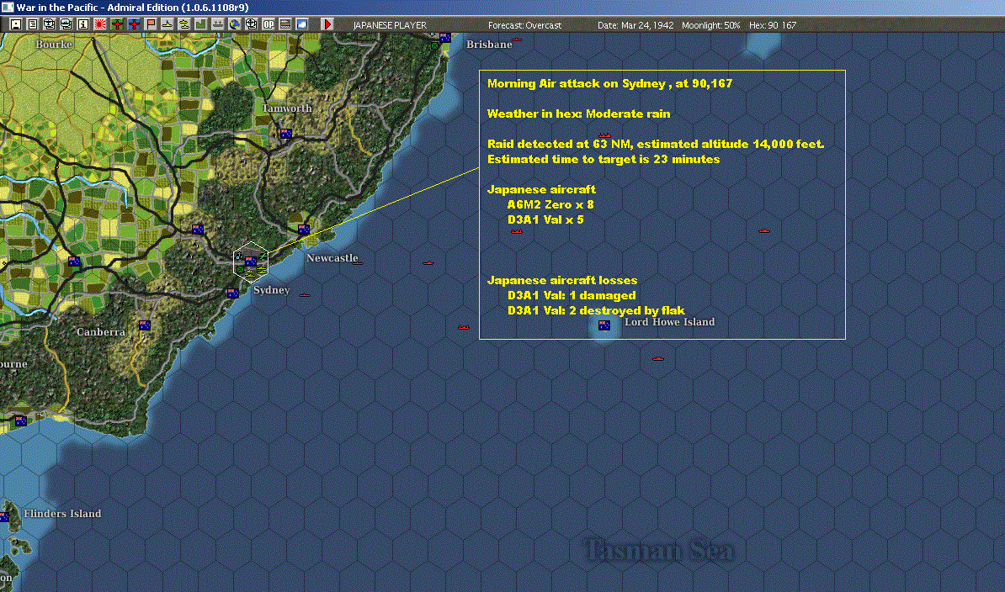Click the green land shape toolbar icon
The height and width of the screenshot is (592, 1005).
(200, 24)
